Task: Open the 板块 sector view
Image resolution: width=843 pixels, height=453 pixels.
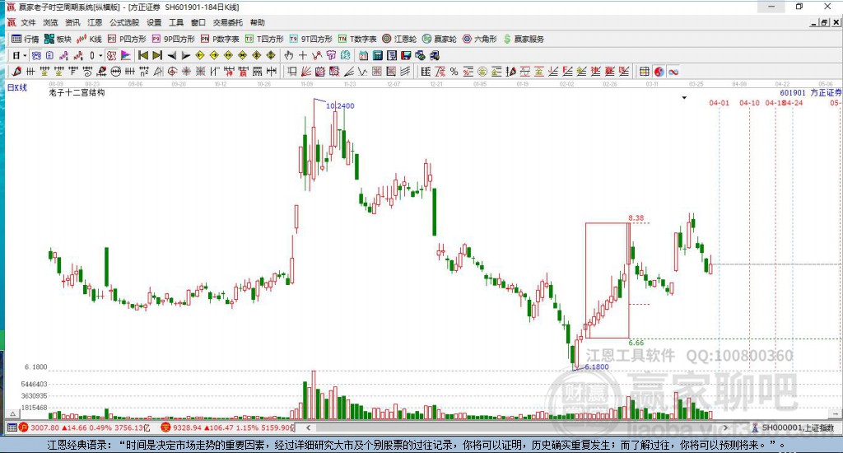Action: tap(58, 39)
